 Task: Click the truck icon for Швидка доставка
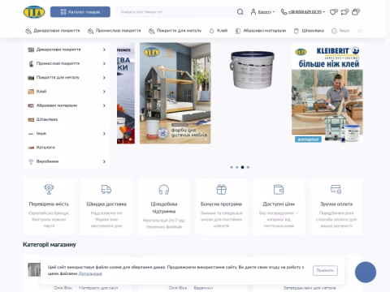(106, 189)
